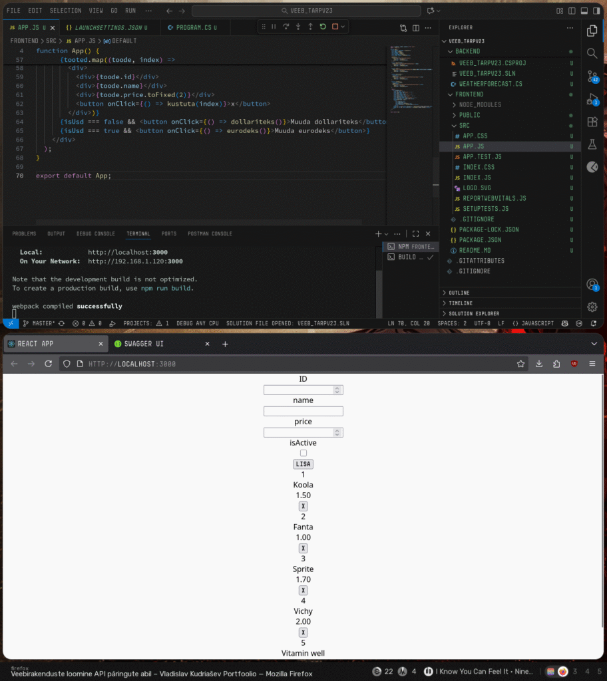This screenshot has height=681, width=607.
Task: Pause the debugger from the debug toolbar
Action: point(273,27)
